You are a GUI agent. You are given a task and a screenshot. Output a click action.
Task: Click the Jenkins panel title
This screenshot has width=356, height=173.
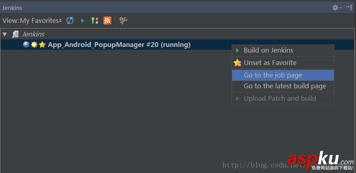[12, 8]
